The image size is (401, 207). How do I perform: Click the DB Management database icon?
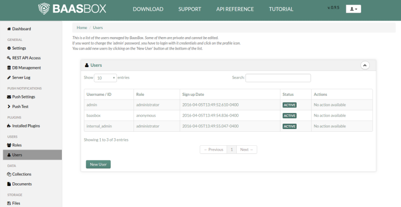coord(9,68)
